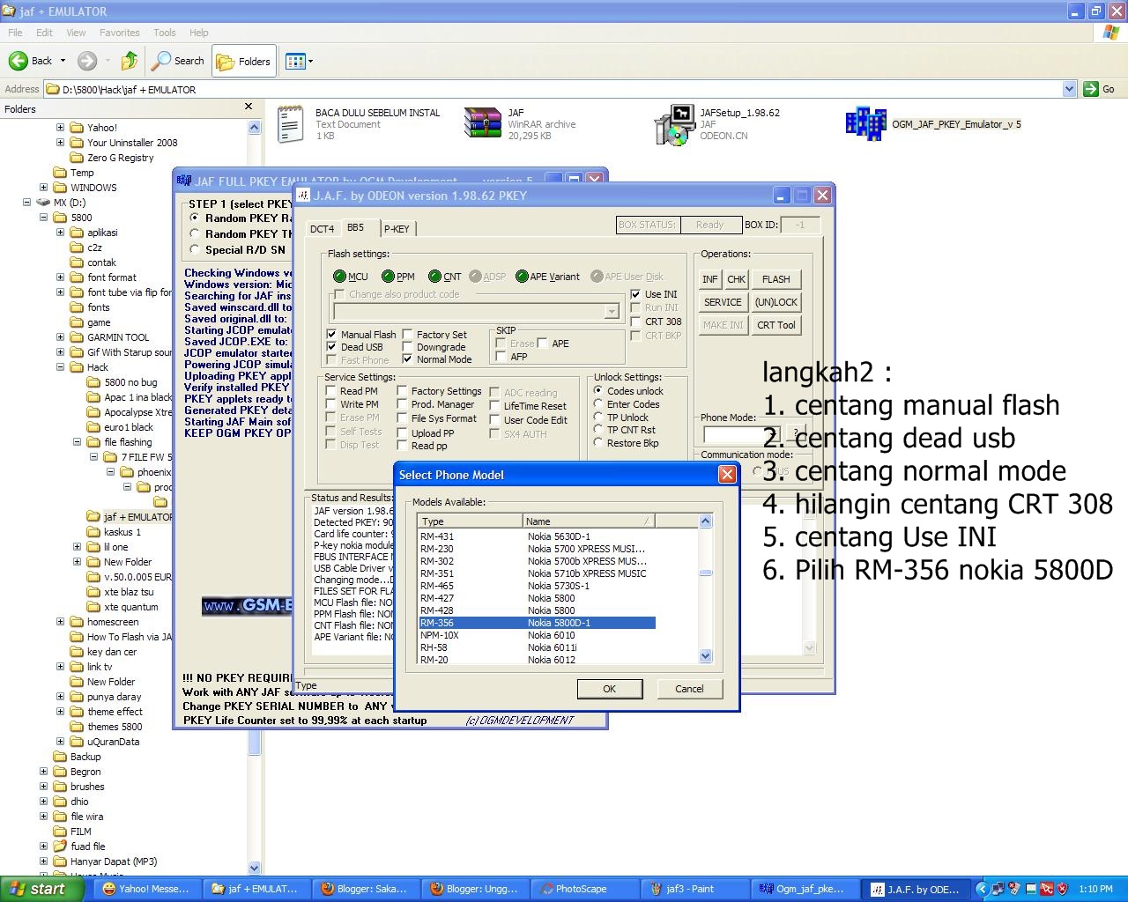
Task: Select the JAF WinRAR archive icon
Action: (x=482, y=124)
